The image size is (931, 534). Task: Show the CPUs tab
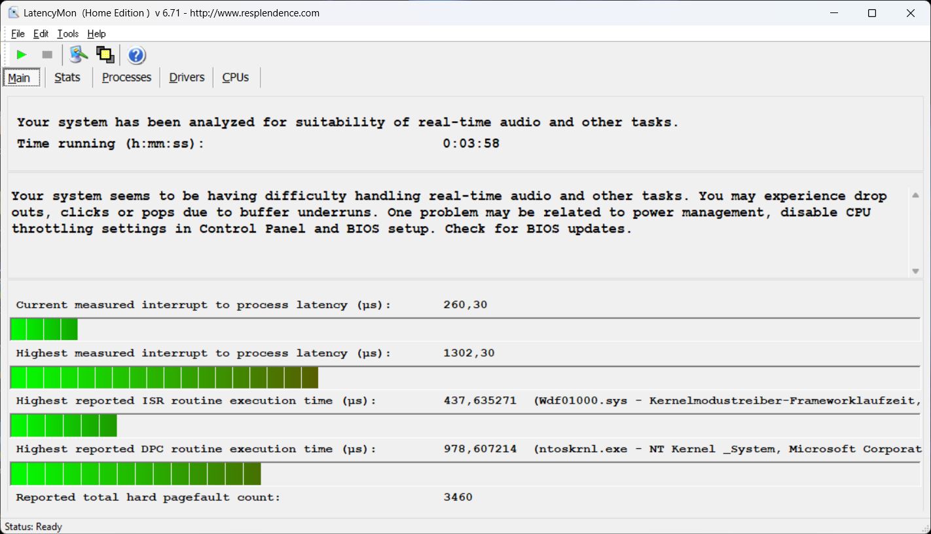236,77
